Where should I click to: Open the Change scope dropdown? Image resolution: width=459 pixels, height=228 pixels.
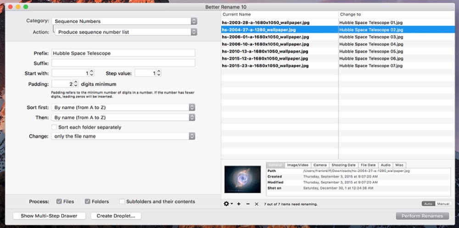123,136
